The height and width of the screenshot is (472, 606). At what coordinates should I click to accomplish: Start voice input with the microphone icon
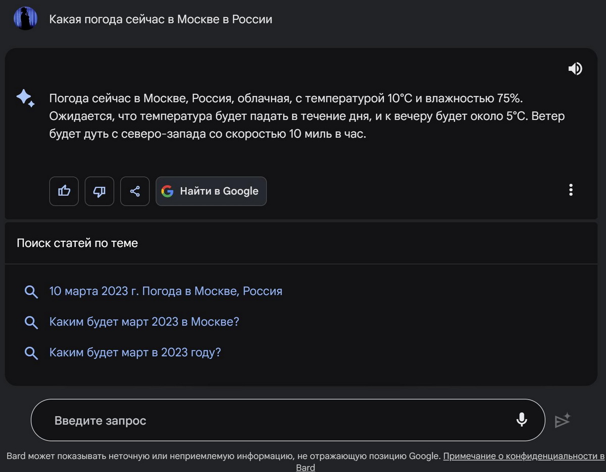click(x=522, y=420)
